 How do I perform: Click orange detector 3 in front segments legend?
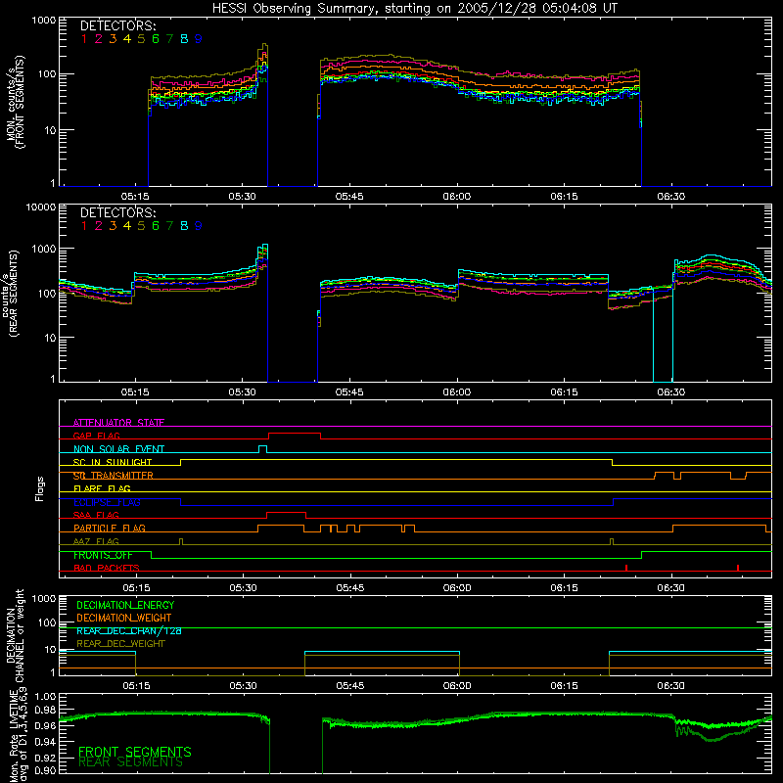click(x=113, y=39)
